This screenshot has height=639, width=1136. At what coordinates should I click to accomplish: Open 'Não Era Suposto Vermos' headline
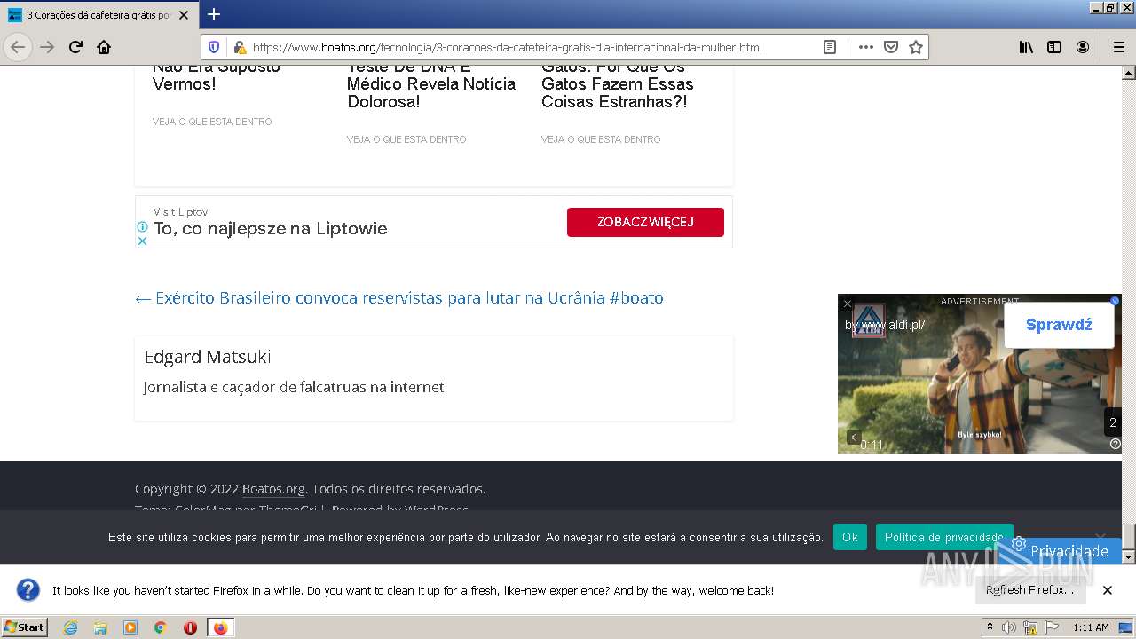click(216, 75)
